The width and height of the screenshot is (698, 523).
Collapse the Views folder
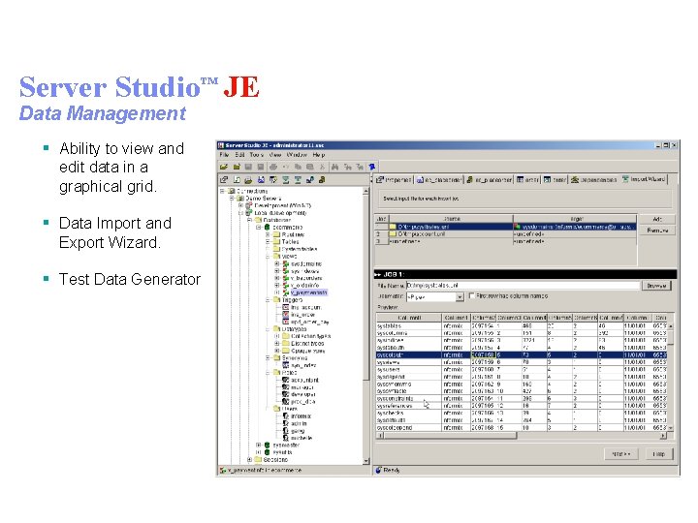[268, 256]
